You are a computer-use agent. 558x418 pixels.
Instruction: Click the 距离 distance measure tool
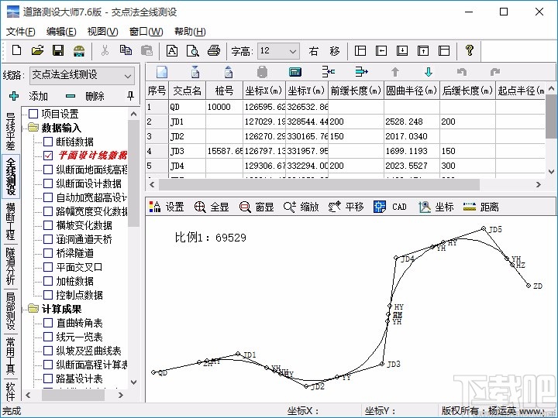click(x=480, y=207)
